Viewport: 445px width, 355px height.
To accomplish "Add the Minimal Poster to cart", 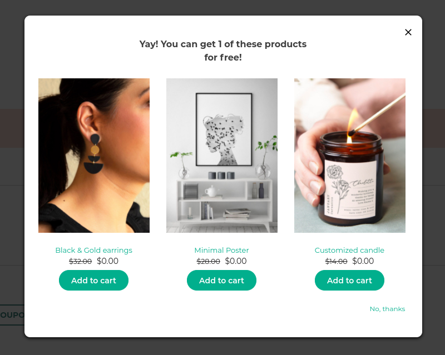I will pos(221,280).
